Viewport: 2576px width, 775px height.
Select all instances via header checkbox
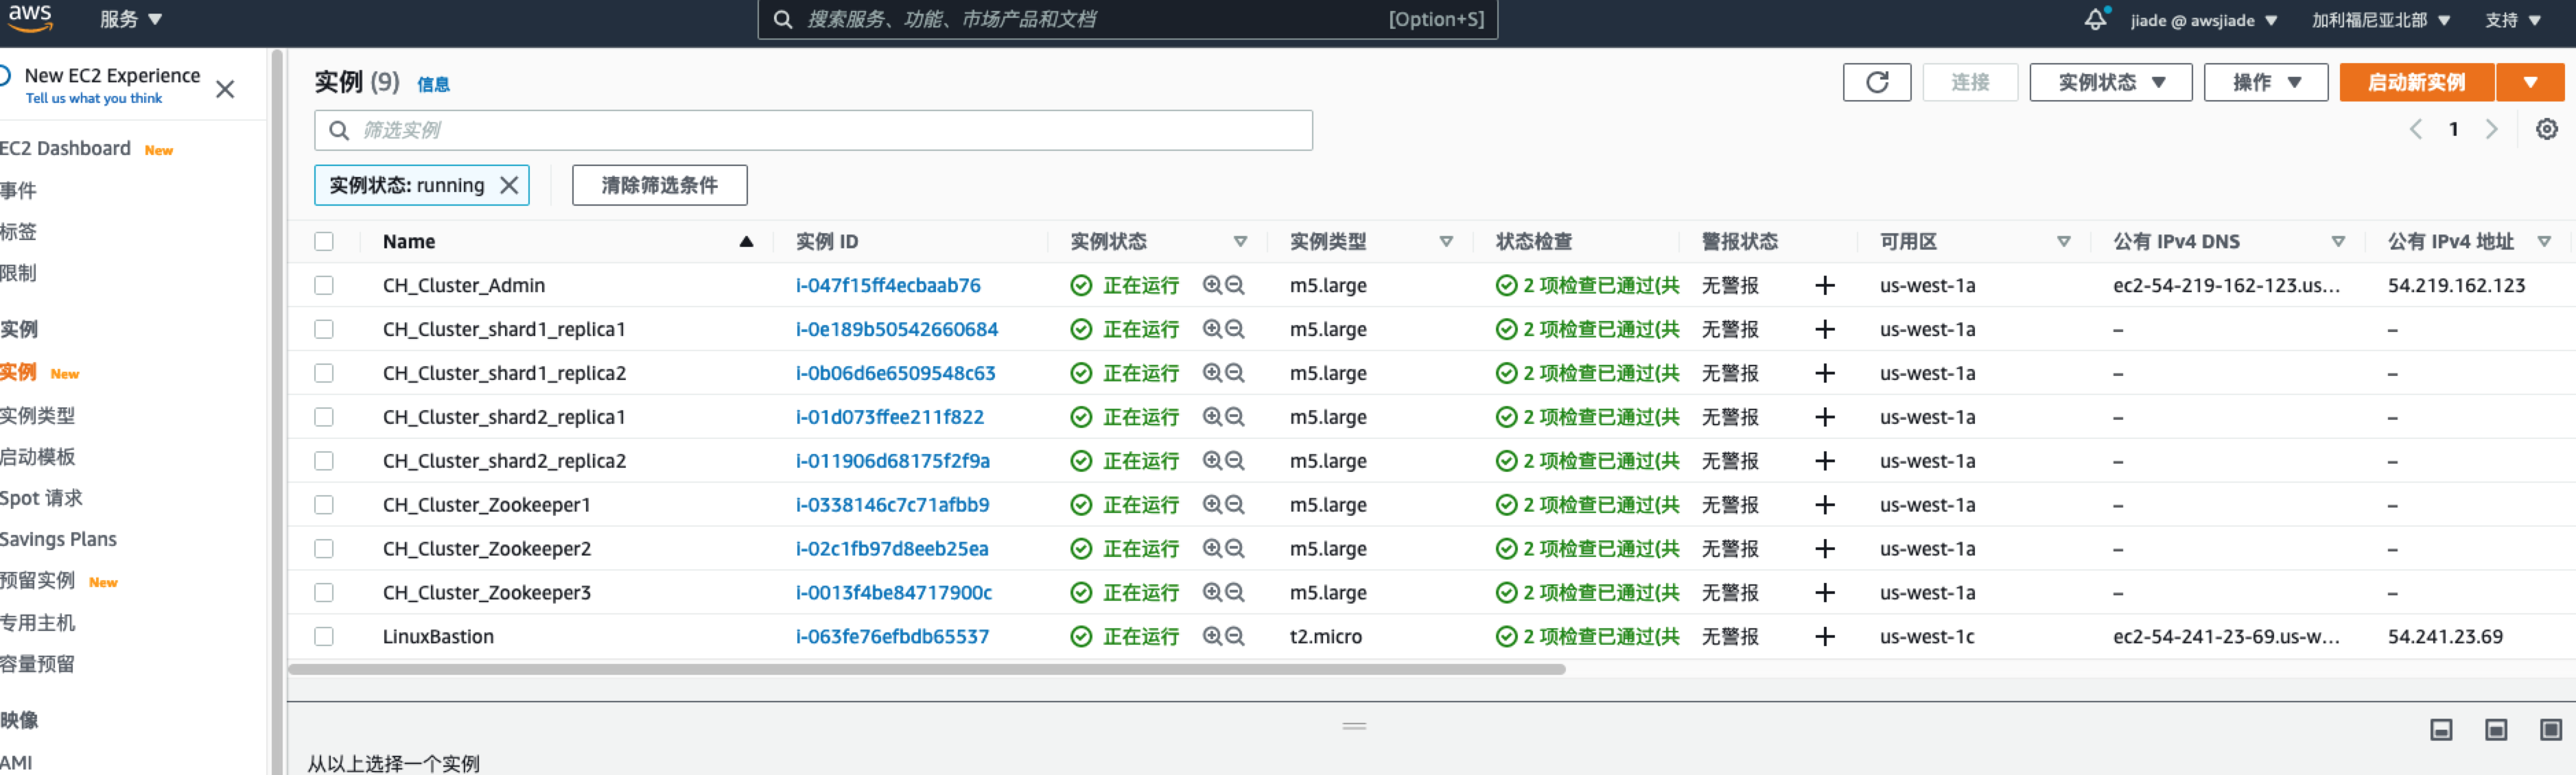(x=324, y=241)
